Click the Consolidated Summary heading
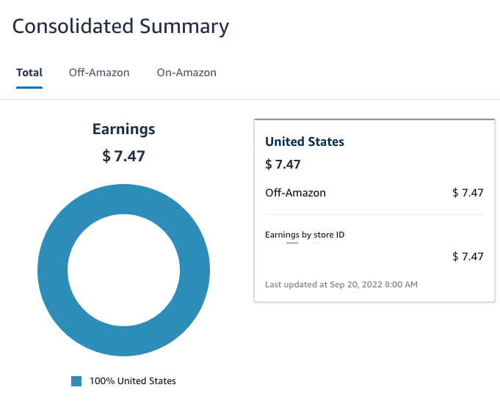Screen dimensions: 500x401 121,26
